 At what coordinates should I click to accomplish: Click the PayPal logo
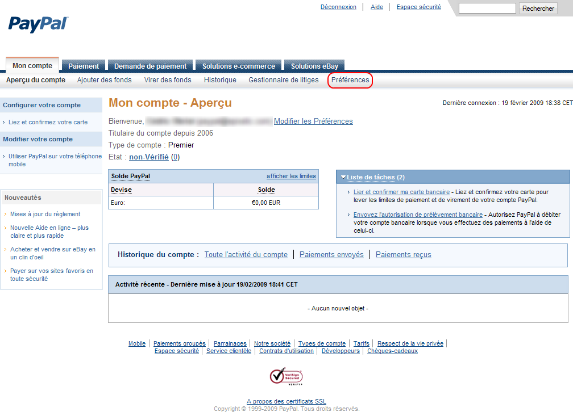[x=38, y=24]
